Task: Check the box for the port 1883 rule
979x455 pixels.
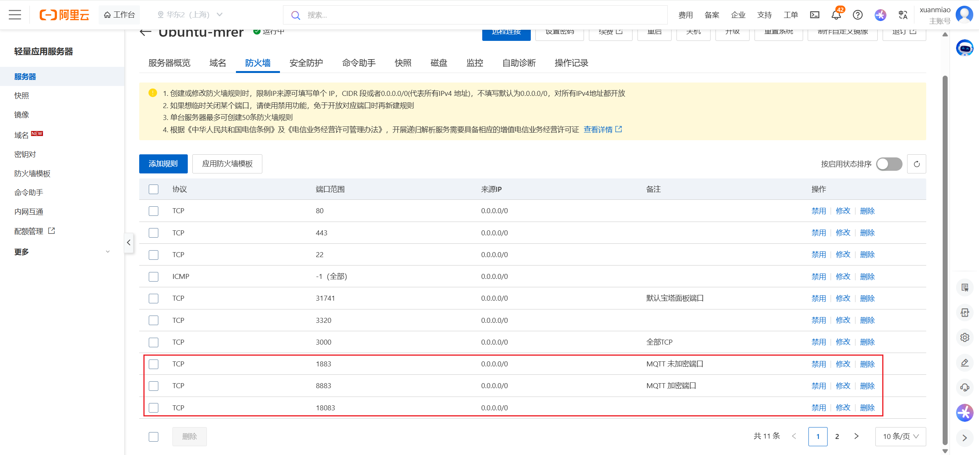Action: point(153,364)
